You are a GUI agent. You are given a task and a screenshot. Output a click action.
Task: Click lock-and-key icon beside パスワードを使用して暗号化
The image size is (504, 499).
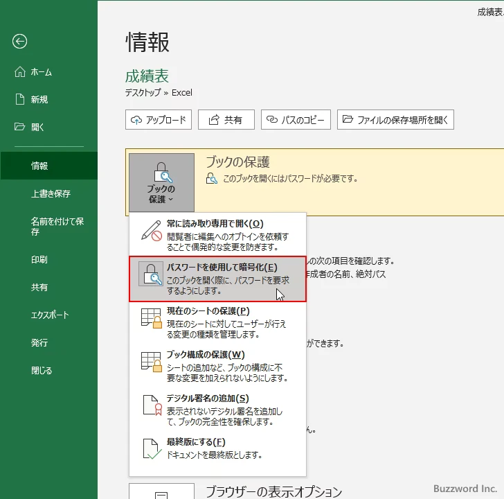coord(151,274)
